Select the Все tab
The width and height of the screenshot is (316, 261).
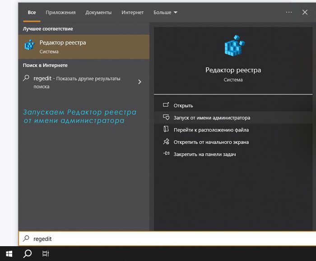pos(32,13)
